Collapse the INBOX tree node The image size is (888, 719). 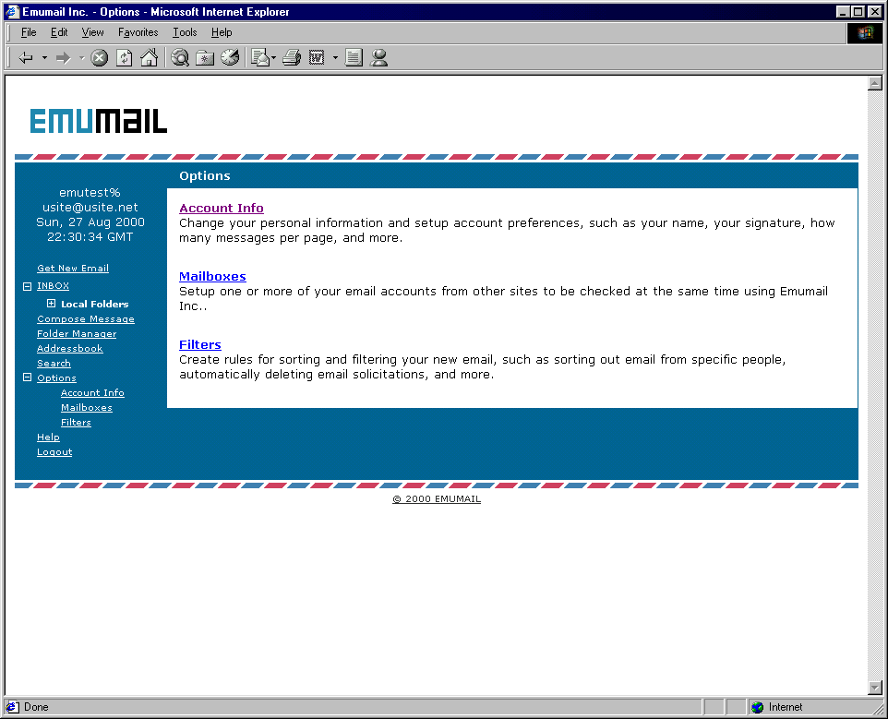point(28,286)
